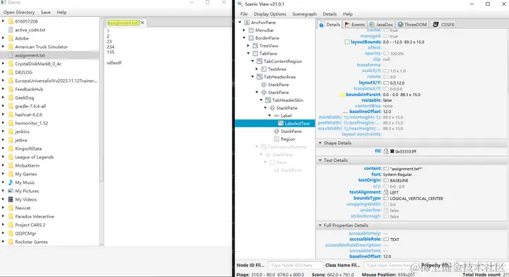Click the TabHeaderArea node icon
The height and width of the screenshot is (277, 509).
[259, 77]
